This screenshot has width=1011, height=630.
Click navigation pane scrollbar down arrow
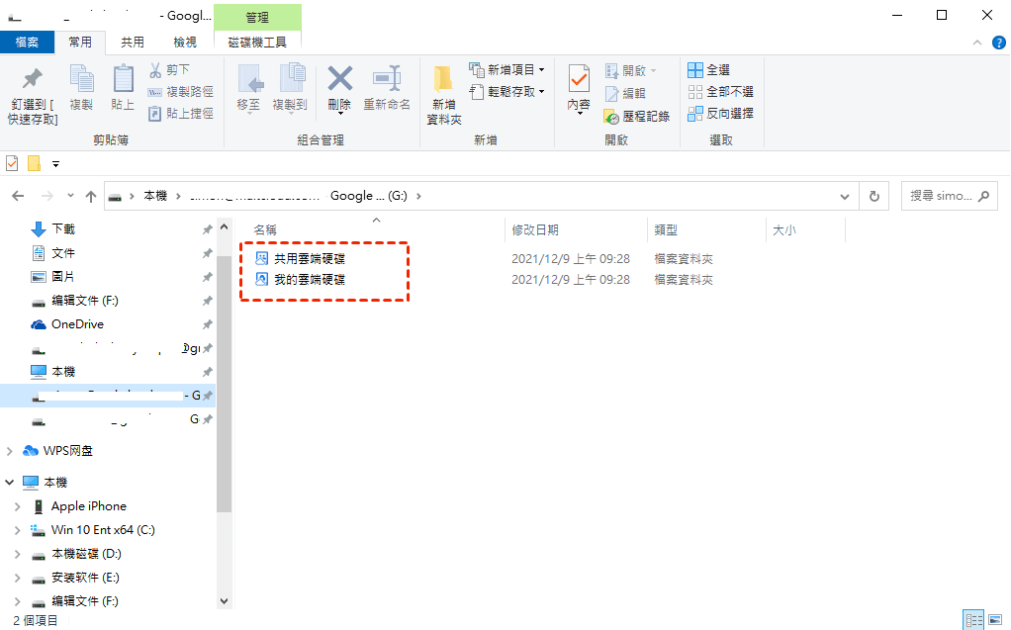[224, 601]
